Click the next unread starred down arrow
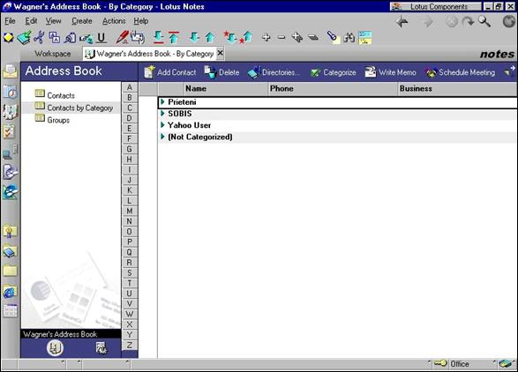 pos(230,37)
